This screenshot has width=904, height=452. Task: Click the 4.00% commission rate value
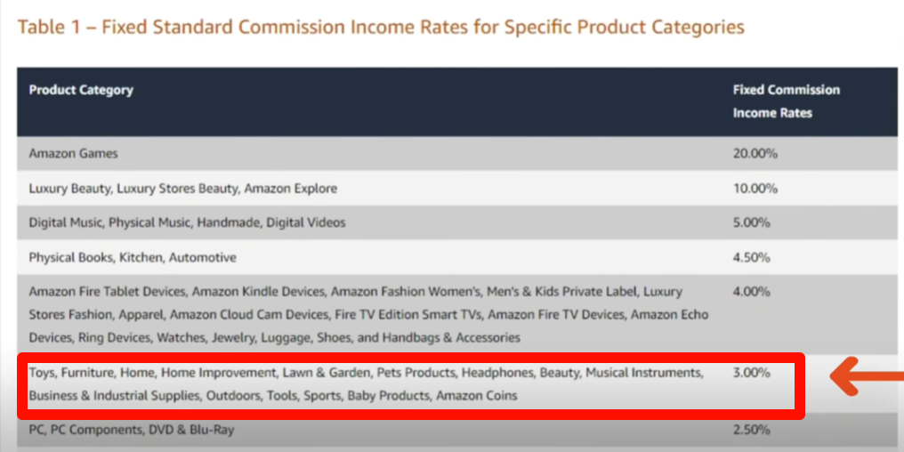(x=751, y=291)
